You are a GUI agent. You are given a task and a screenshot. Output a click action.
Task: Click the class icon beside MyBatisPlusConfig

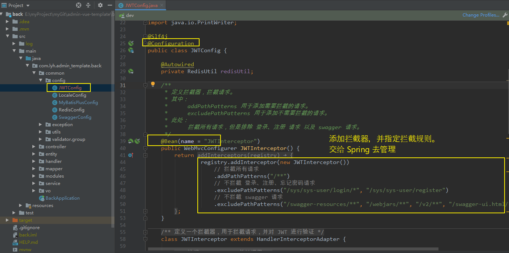pos(55,103)
